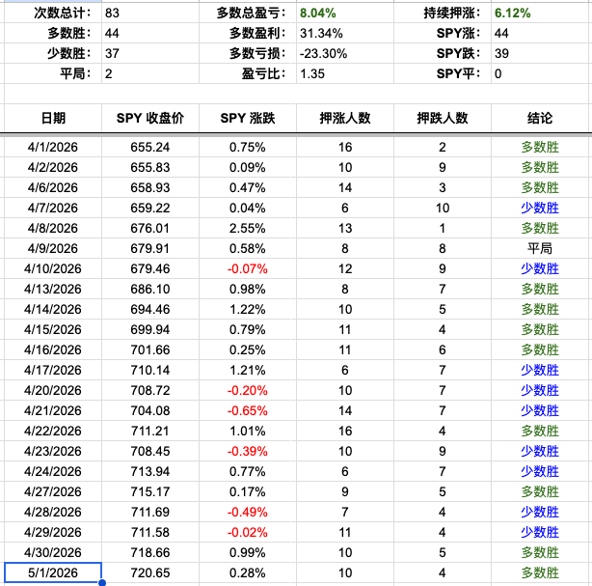Select the SPY跌 count 39

(x=542, y=53)
